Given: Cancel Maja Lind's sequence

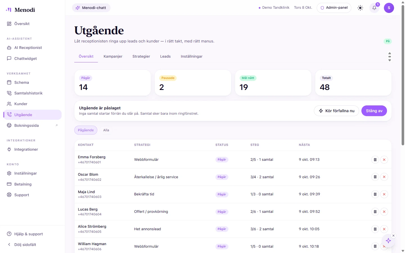Looking at the screenshot, I should (x=384, y=194).
